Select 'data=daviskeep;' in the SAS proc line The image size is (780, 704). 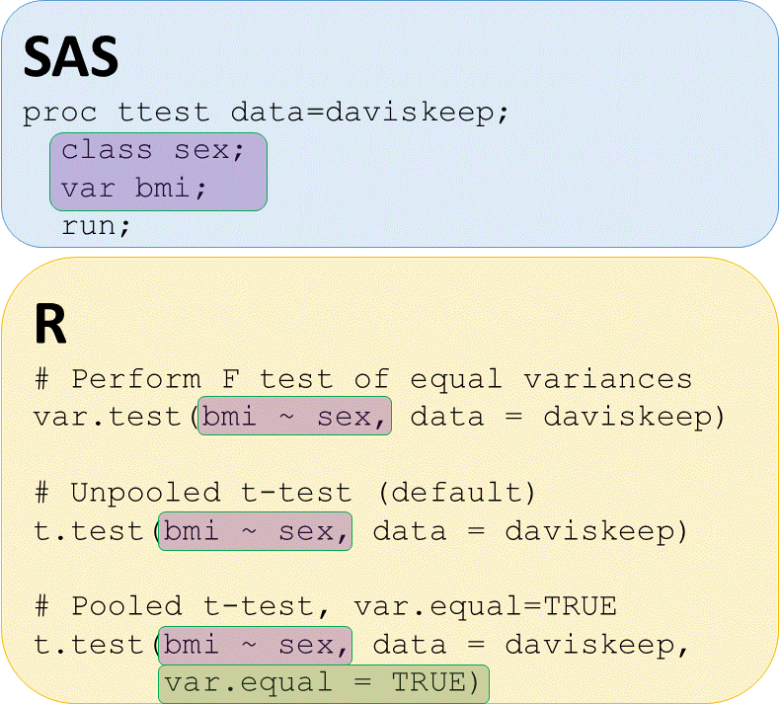[370, 113]
